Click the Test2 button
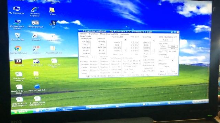220x123 pixels. [x=173, y=71]
